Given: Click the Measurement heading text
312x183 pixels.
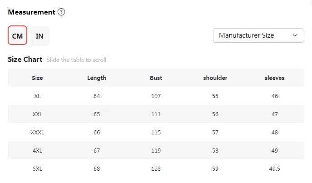Looking at the screenshot, I should [x=31, y=12].
